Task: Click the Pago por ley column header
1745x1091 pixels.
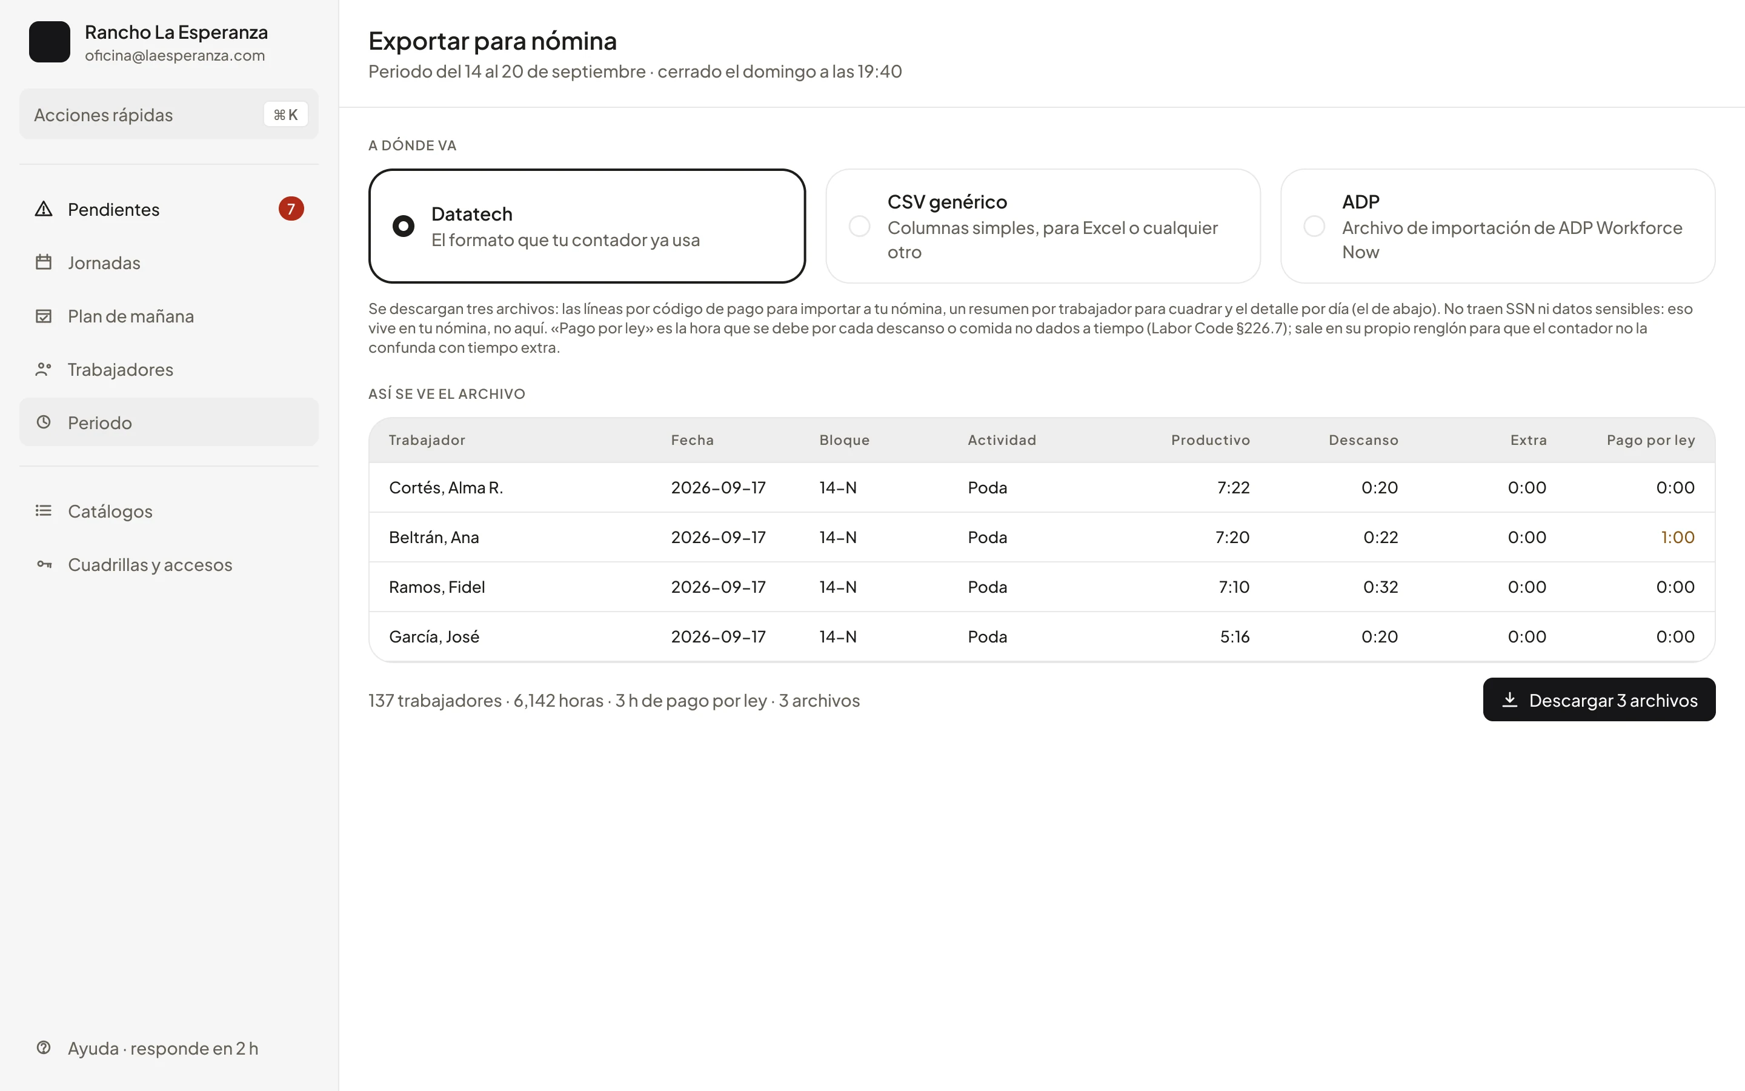Action: (1650, 440)
